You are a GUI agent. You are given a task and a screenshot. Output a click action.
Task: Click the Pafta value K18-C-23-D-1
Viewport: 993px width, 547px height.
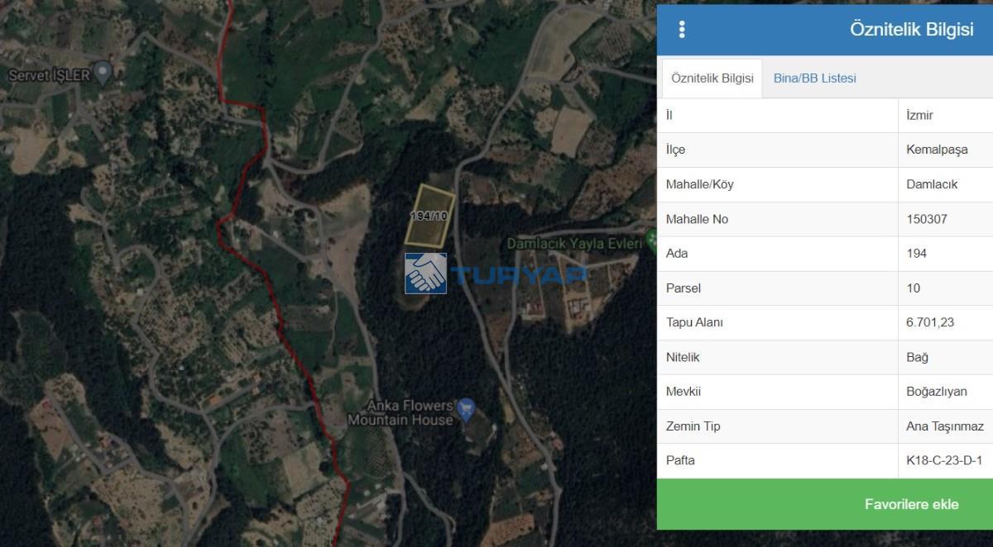click(x=944, y=460)
